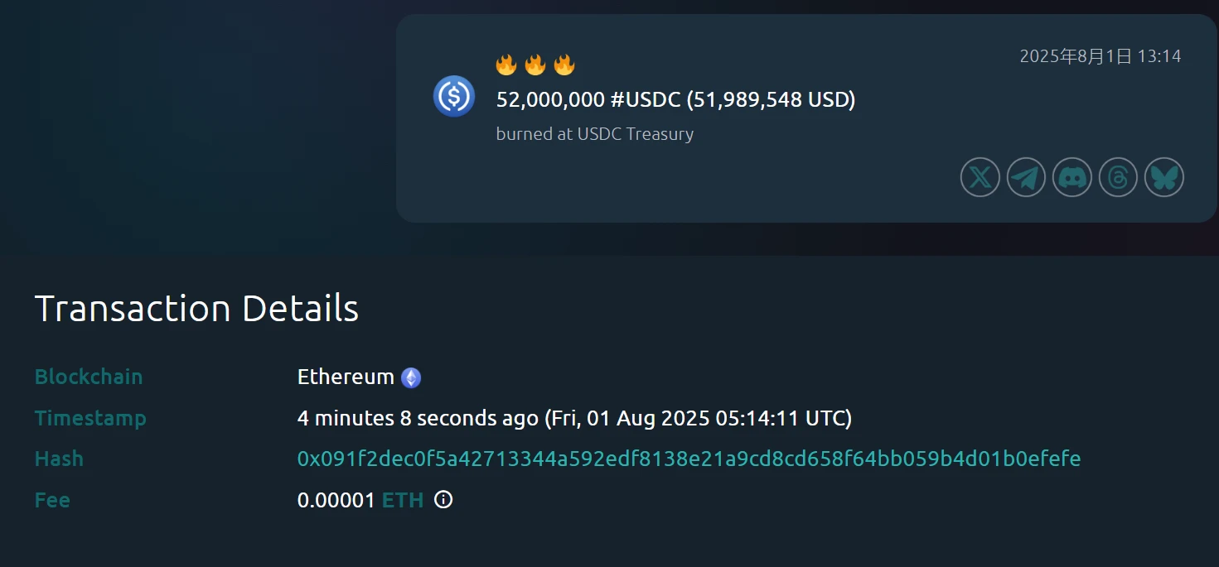Click the Transaction Details heading
This screenshot has width=1219, height=567.
click(x=196, y=308)
